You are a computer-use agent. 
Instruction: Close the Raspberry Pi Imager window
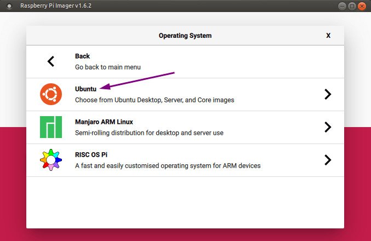(362, 6)
